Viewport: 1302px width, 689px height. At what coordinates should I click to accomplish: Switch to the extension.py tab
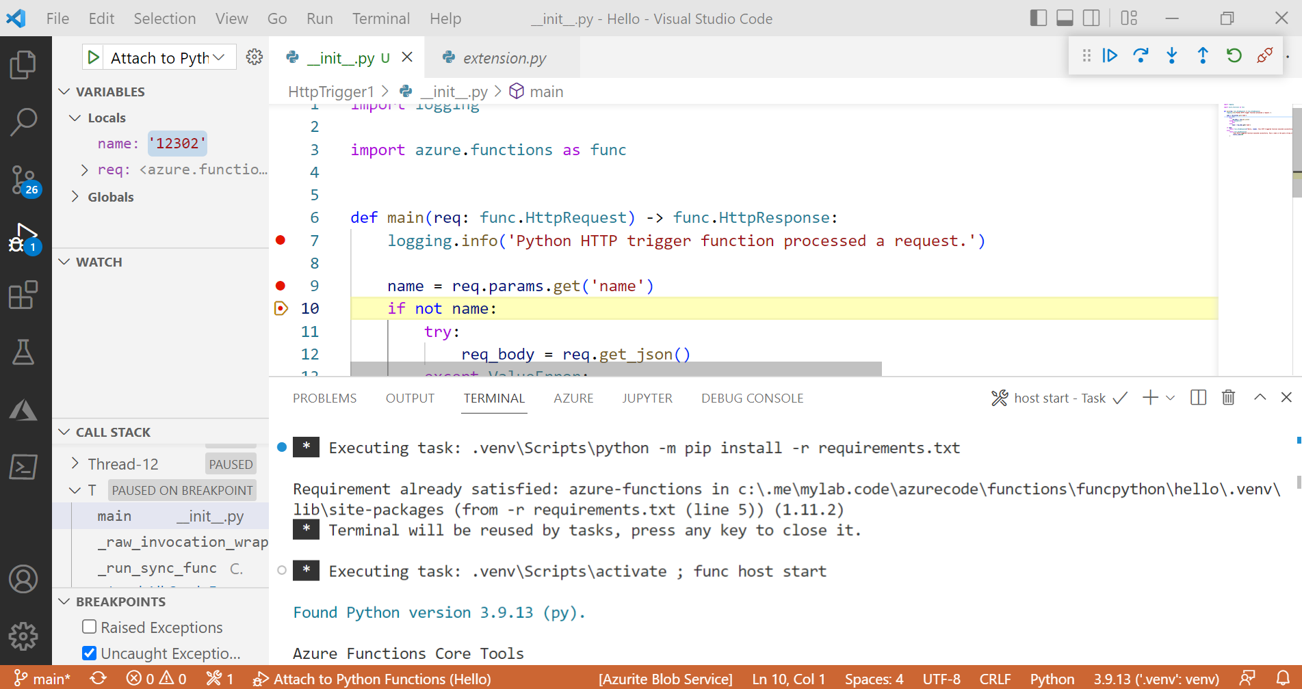click(504, 58)
